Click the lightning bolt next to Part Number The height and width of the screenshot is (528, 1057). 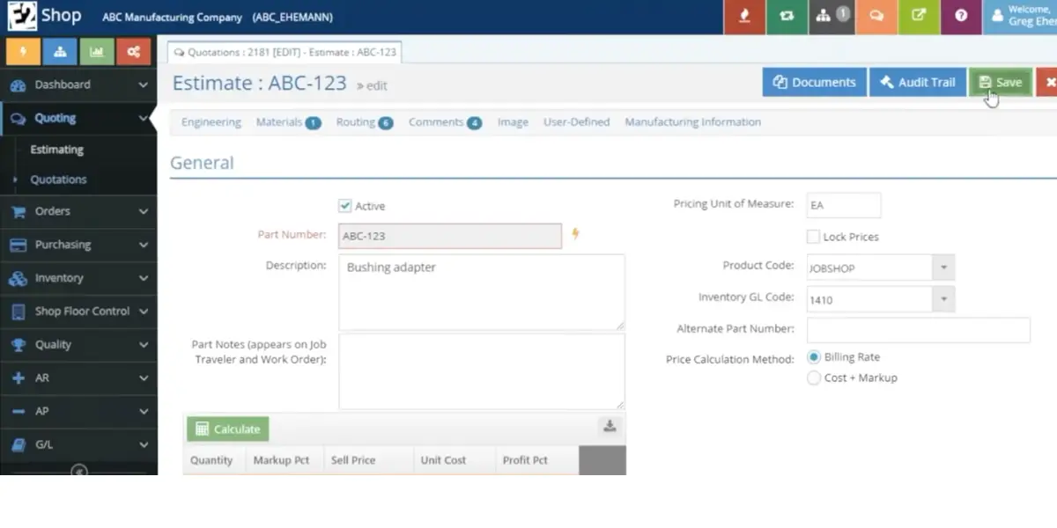(x=576, y=234)
